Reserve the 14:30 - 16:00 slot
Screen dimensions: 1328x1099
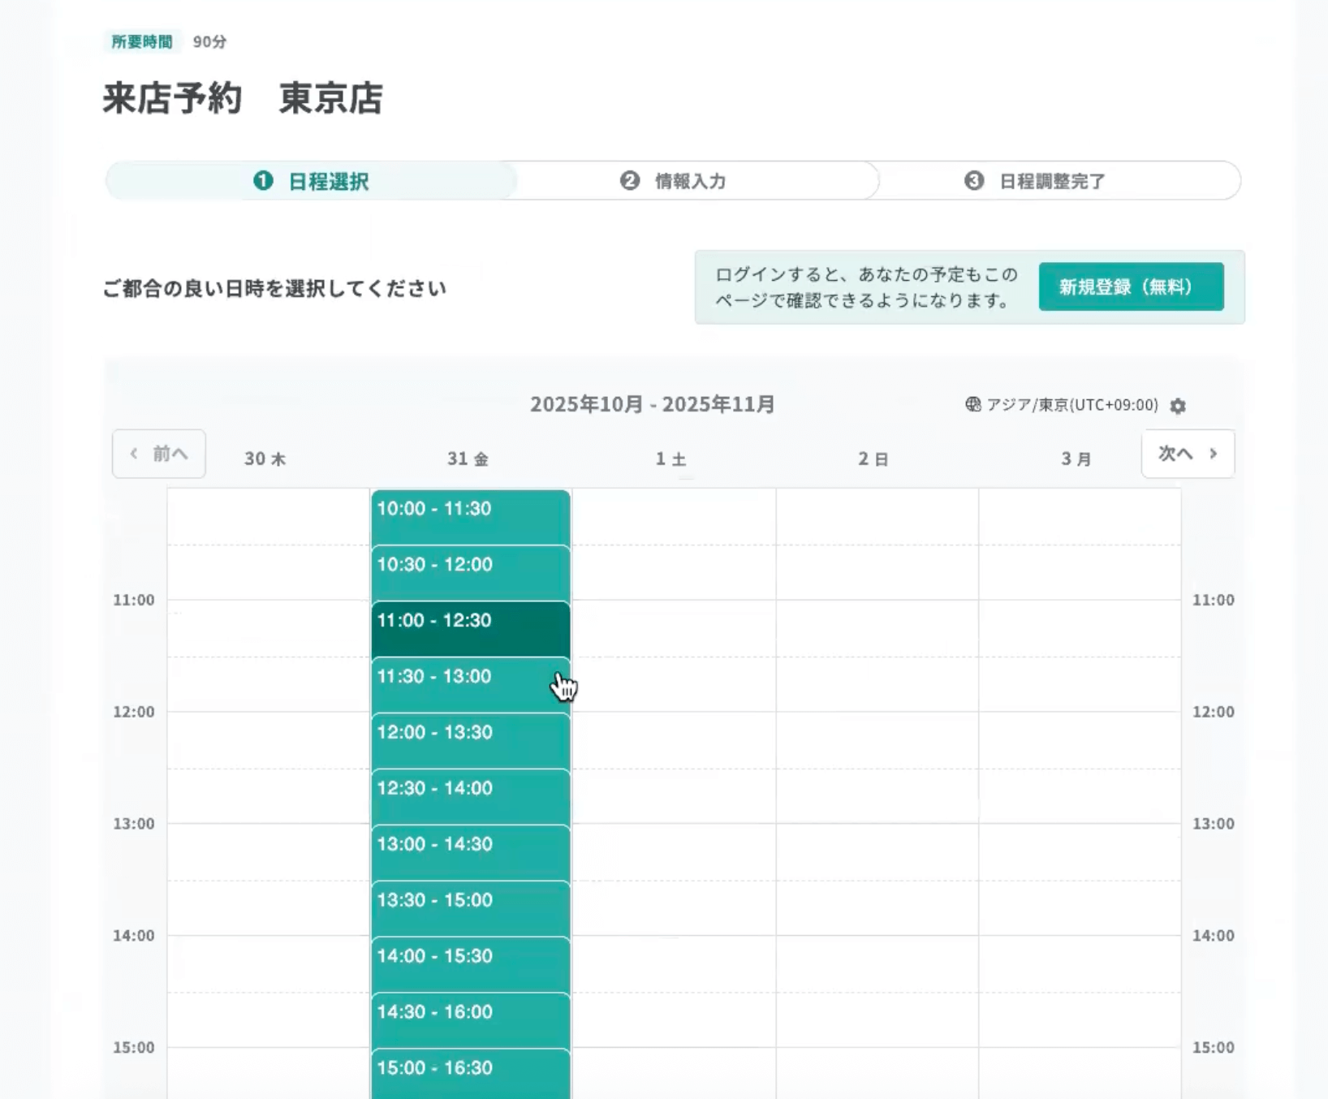[x=470, y=1021]
